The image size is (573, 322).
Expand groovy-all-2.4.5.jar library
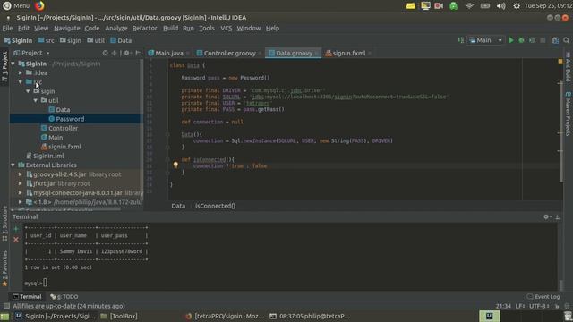(21, 174)
